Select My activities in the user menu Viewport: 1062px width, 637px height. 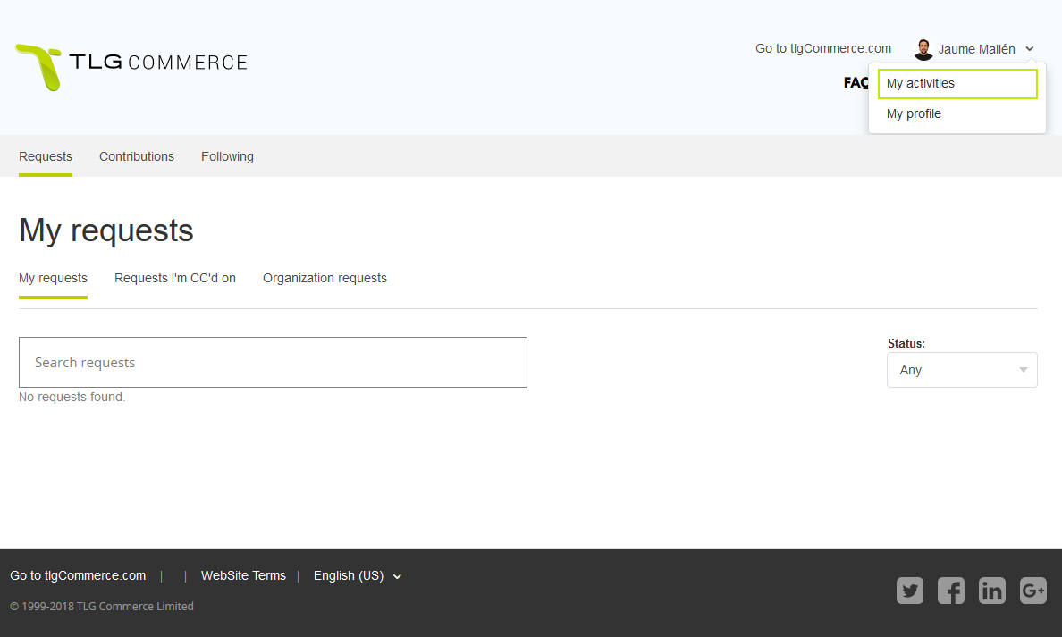point(957,83)
